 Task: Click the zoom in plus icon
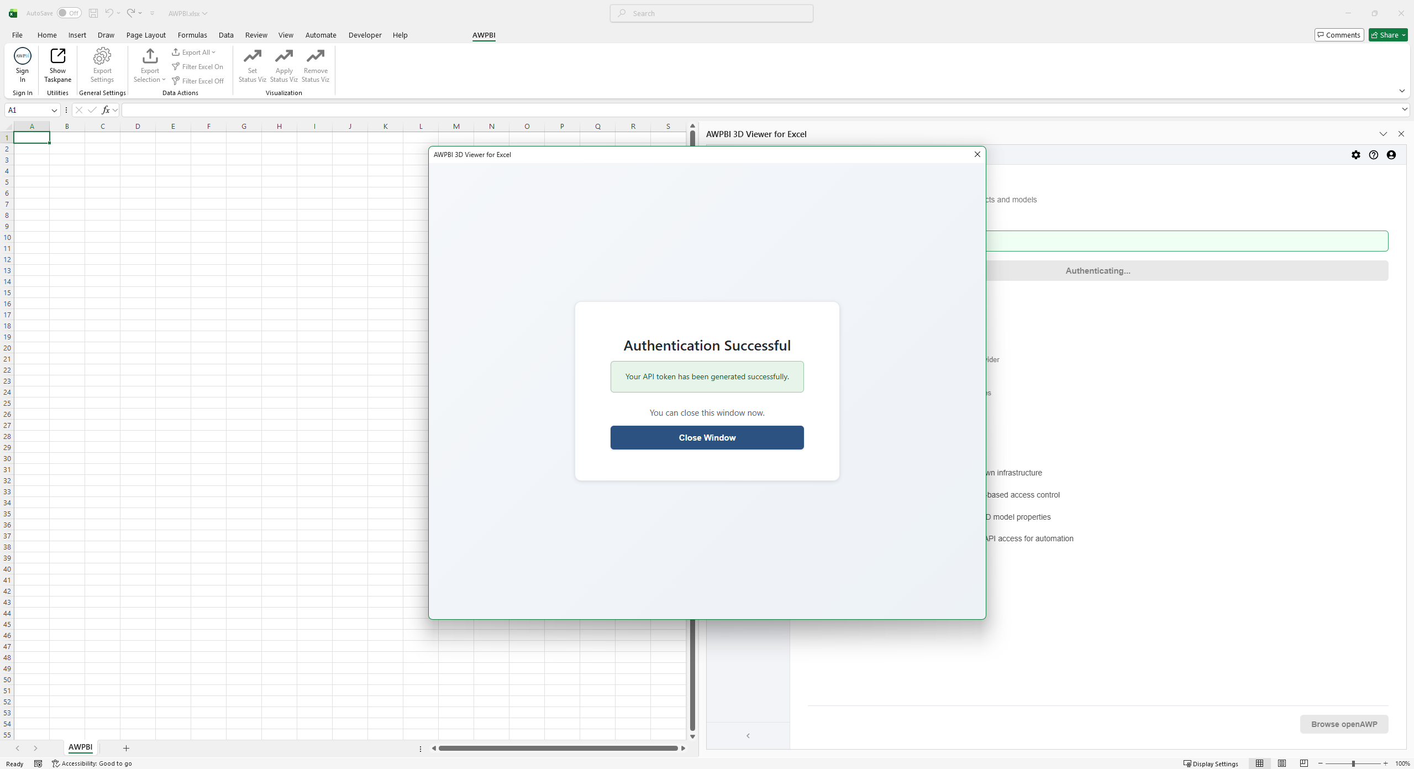[1385, 763]
